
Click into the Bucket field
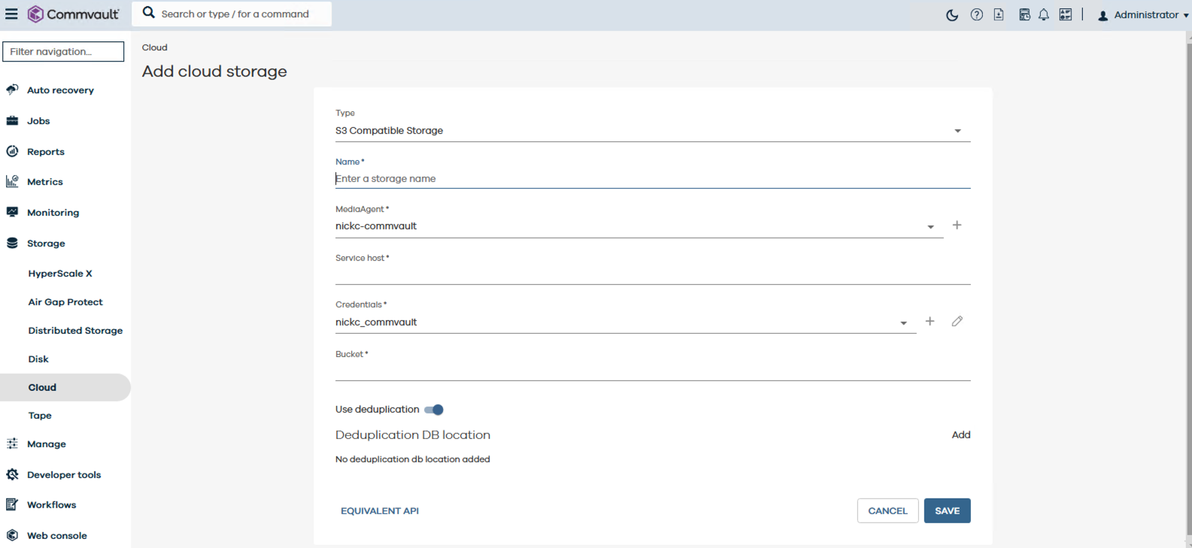[653, 371]
